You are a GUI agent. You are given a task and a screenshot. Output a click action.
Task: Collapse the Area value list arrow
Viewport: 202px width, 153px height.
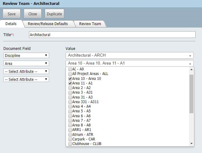click(190, 64)
